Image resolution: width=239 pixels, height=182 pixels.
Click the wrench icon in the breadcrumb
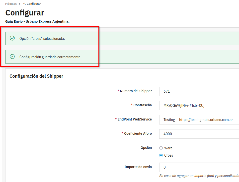point(24,4)
